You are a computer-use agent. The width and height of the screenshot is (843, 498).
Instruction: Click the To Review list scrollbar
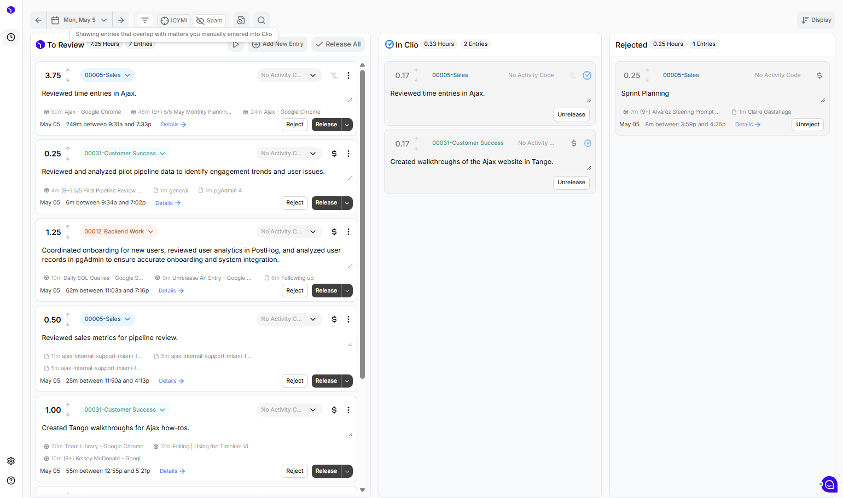362,224
